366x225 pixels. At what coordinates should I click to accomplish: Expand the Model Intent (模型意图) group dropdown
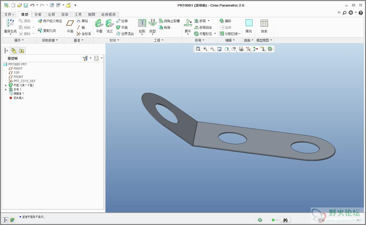(x=264, y=40)
